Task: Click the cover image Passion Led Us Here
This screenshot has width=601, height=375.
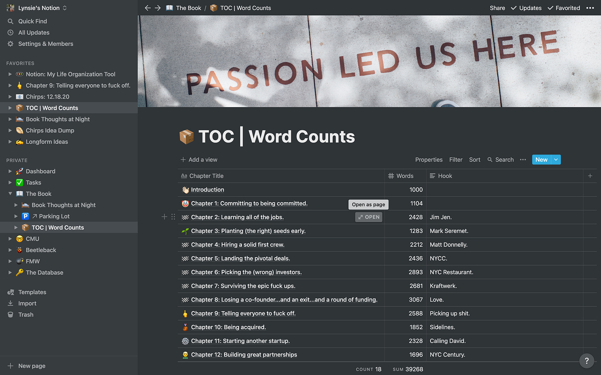Action: pos(369,61)
